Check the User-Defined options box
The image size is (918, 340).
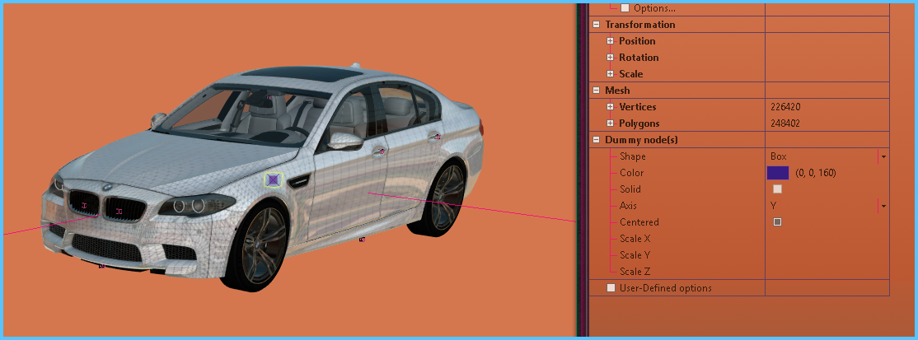pyautogui.click(x=611, y=288)
